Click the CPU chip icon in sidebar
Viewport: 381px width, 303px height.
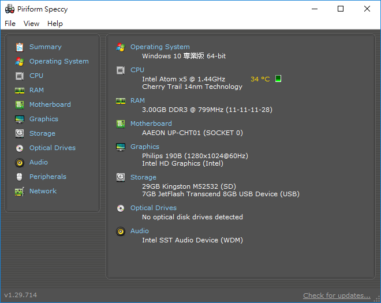click(x=20, y=76)
